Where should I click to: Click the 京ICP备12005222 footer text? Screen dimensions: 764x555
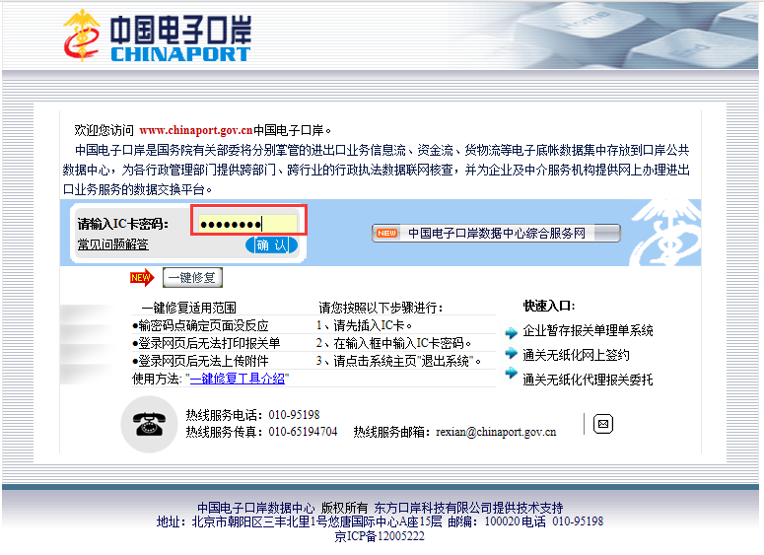point(380,536)
